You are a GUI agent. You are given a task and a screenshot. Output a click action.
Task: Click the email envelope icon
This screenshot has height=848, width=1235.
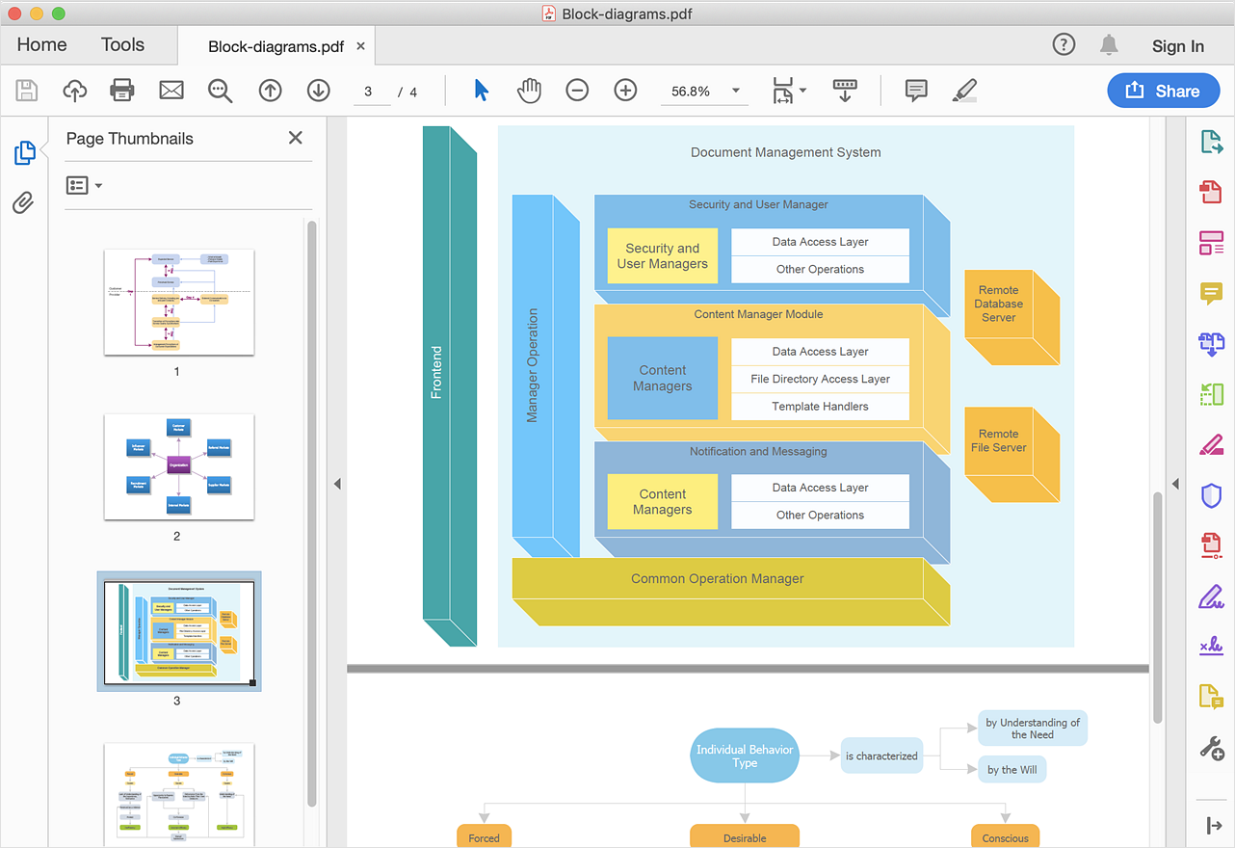[171, 91]
